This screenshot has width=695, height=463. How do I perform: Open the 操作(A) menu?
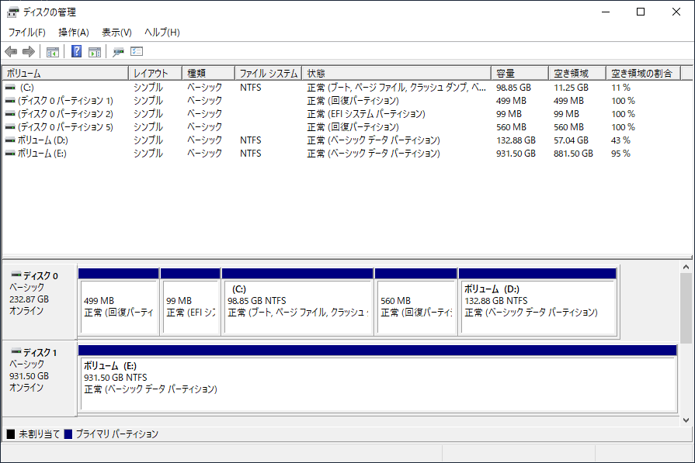coord(74,33)
